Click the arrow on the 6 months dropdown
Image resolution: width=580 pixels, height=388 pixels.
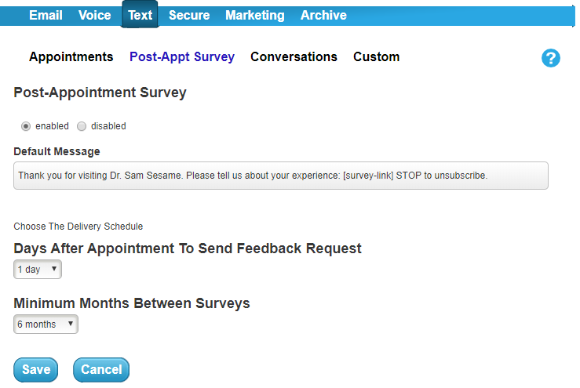click(71, 323)
